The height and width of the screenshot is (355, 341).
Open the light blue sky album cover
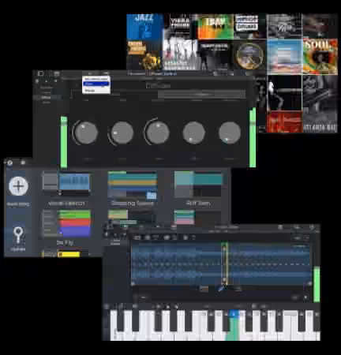pyautogui.click(x=284, y=57)
